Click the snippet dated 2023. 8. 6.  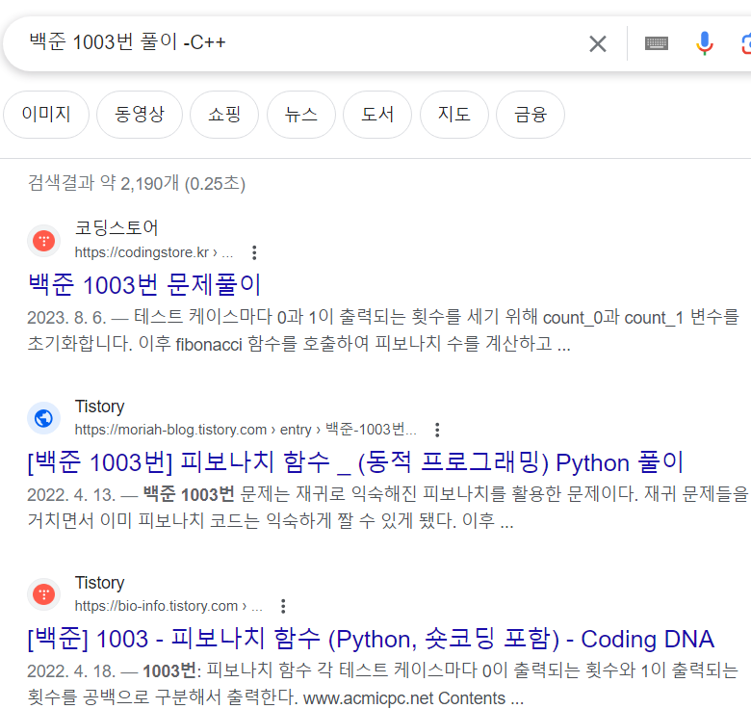click(383, 330)
